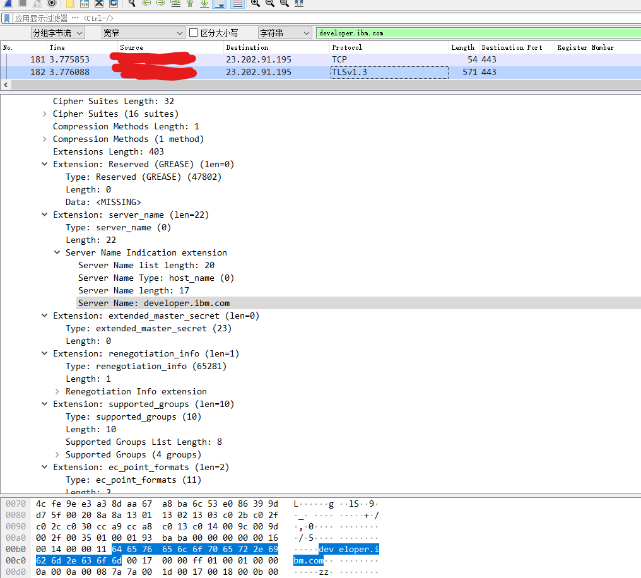This screenshot has height=578, width=641.
Task: Collapse Extension: supported_groups
Action: tap(45, 404)
